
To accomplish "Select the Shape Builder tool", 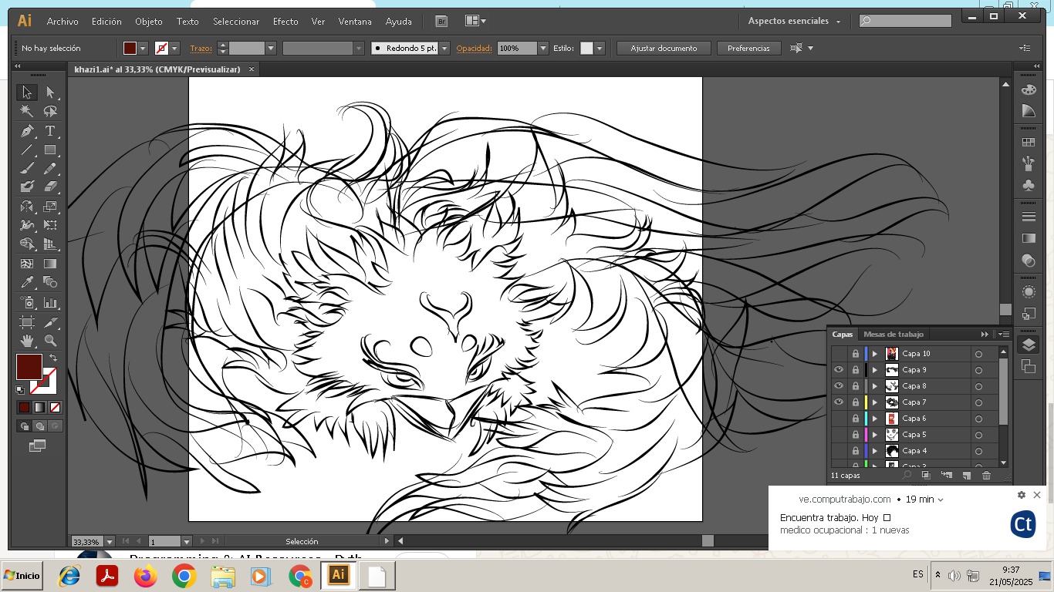I will pos(26,244).
